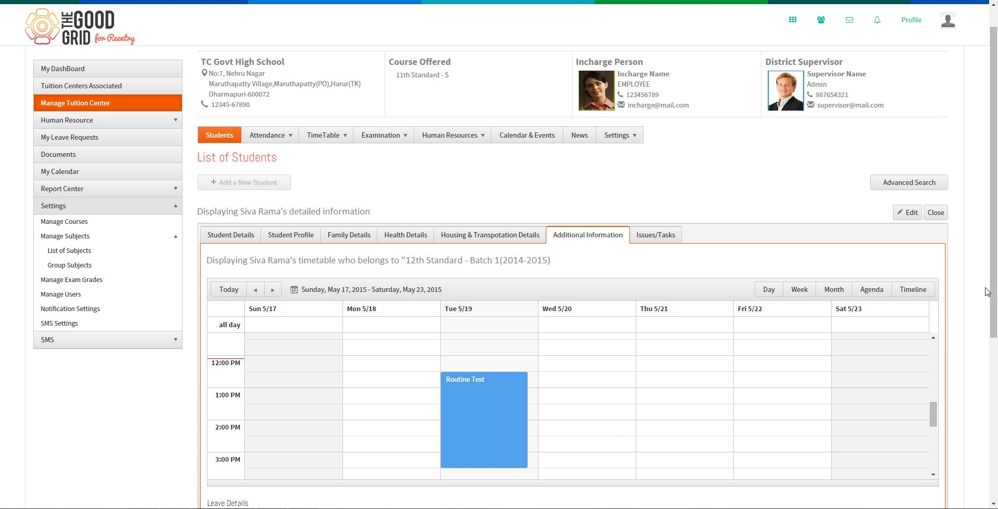Switch calendar to Month view
998x509 pixels.
(x=834, y=289)
